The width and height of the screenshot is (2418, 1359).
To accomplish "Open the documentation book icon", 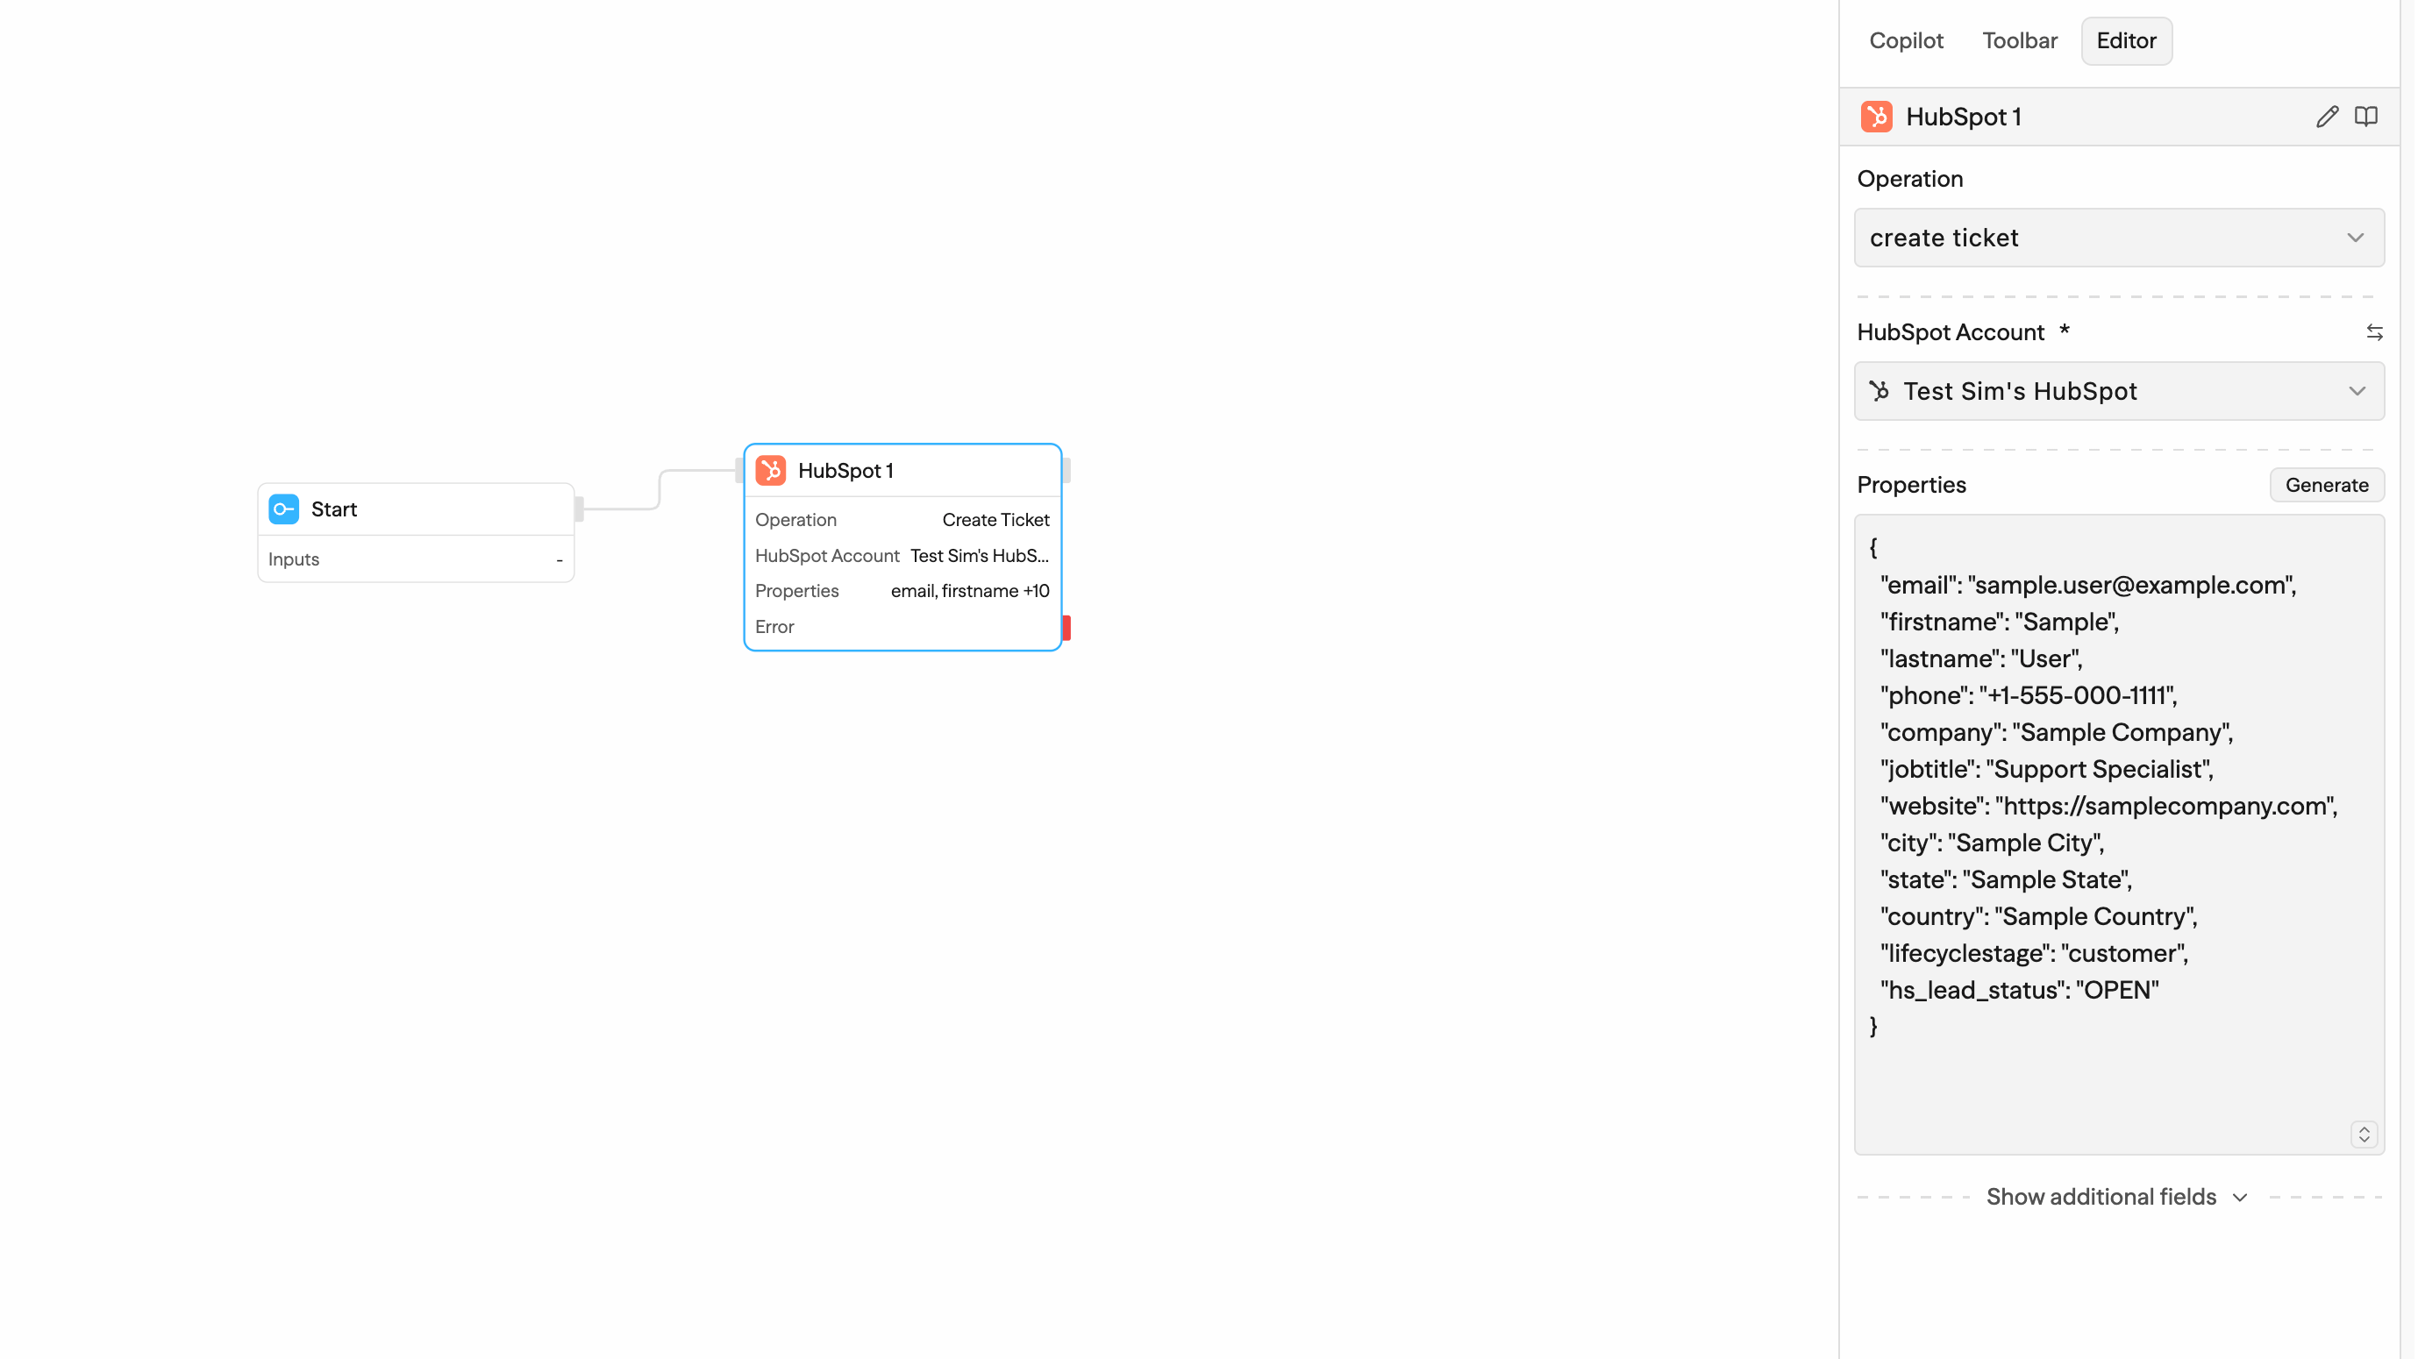I will (x=2365, y=117).
